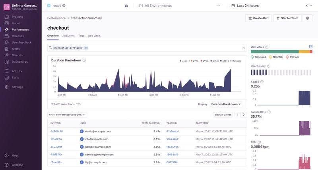Click the transaction search input field

click(x=147, y=48)
